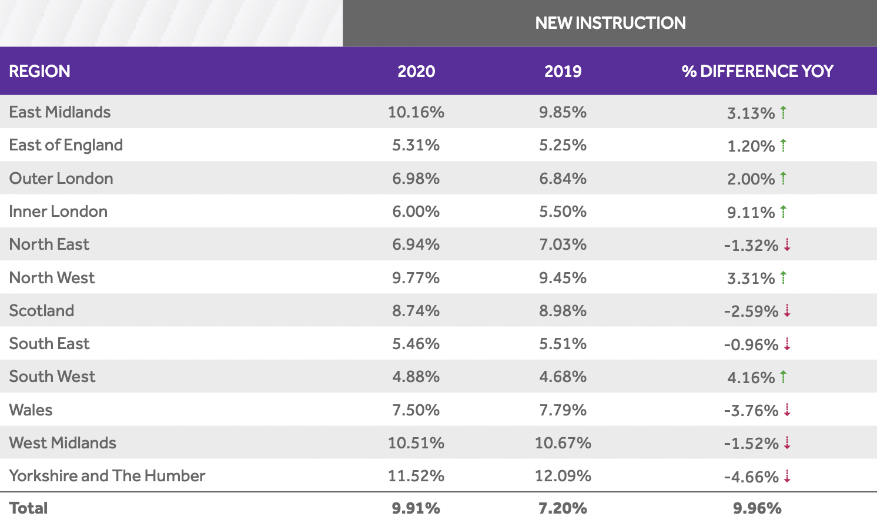Click the 11.52% value for Yorkshire

416,476
